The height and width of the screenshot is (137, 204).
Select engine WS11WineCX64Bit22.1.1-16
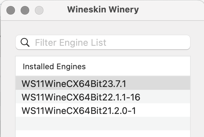(x=103, y=97)
